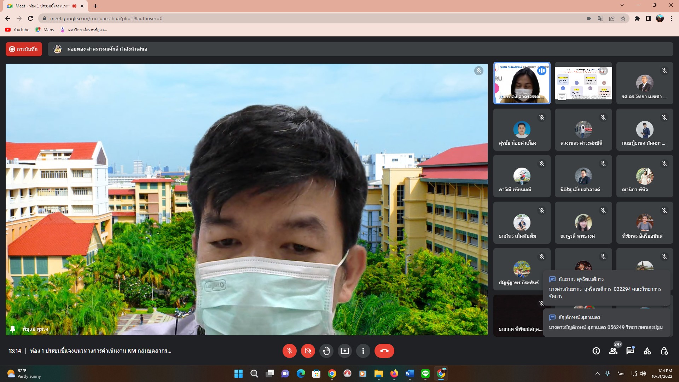Open host controls lock icon

point(664,351)
